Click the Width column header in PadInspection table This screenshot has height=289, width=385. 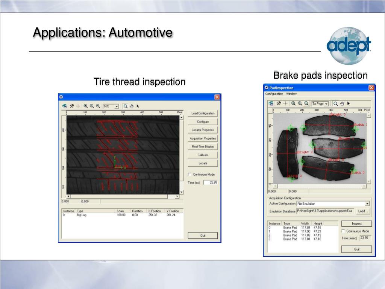[x=305, y=224]
